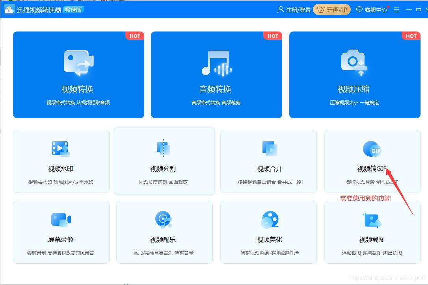Click the 迅捷视频转换器 app logo icon
Screen dimensions: 428x285
pos(9,10)
